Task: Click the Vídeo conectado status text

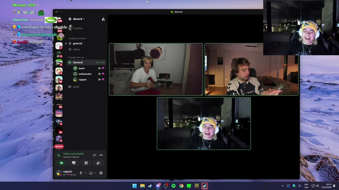Action: [73, 154]
